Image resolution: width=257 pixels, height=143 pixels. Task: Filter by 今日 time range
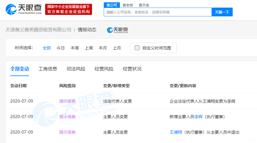61,48
